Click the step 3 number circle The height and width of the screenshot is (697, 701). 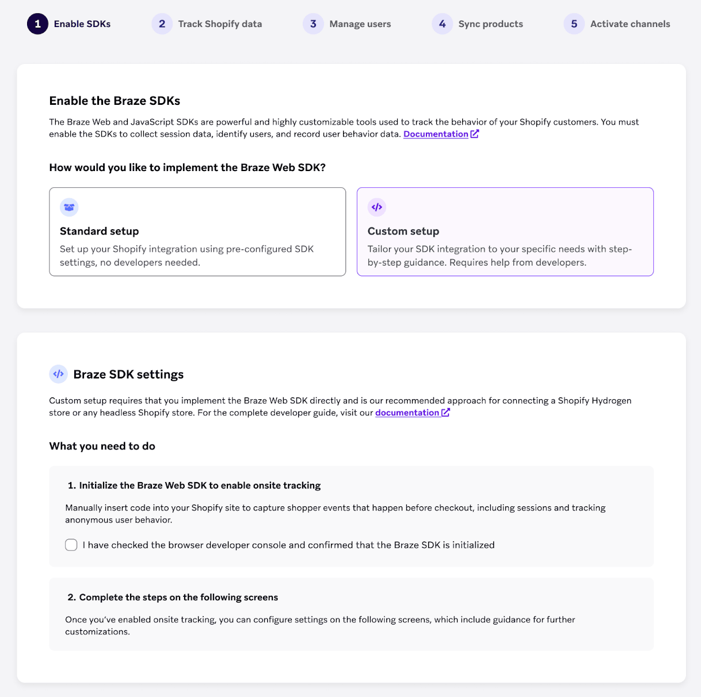313,24
